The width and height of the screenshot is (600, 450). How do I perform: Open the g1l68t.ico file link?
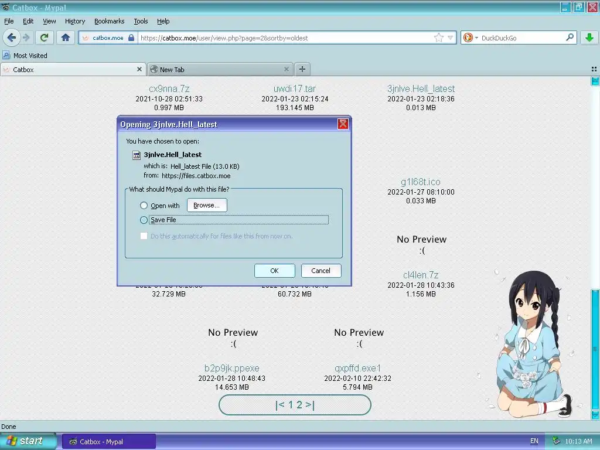pos(421,182)
